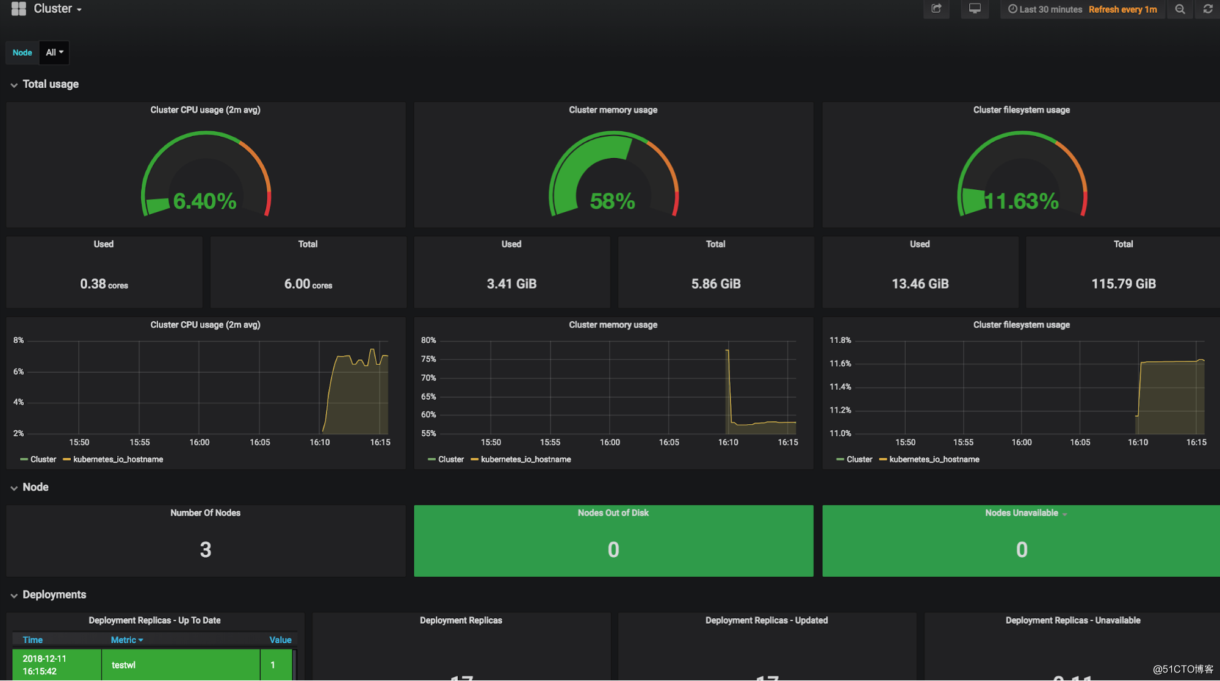Refresh the dashboard with refresh icon
Image resolution: width=1220 pixels, height=681 pixels.
[1207, 9]
